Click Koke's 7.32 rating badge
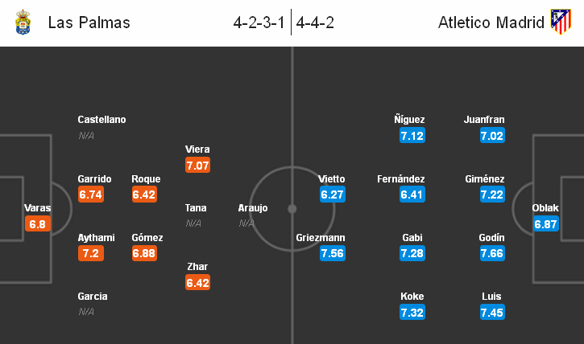The image size is (584, 344). pyautogui.click(x=412, y=313)
